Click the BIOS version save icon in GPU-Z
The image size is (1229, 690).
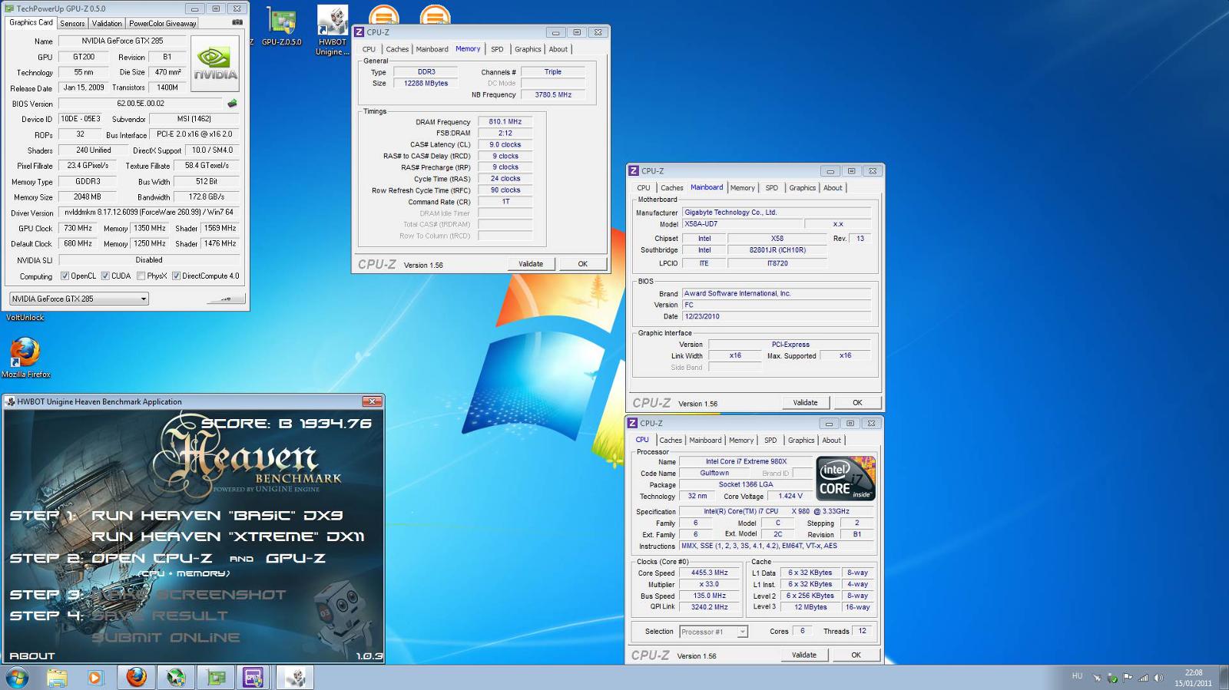[232, 103]
